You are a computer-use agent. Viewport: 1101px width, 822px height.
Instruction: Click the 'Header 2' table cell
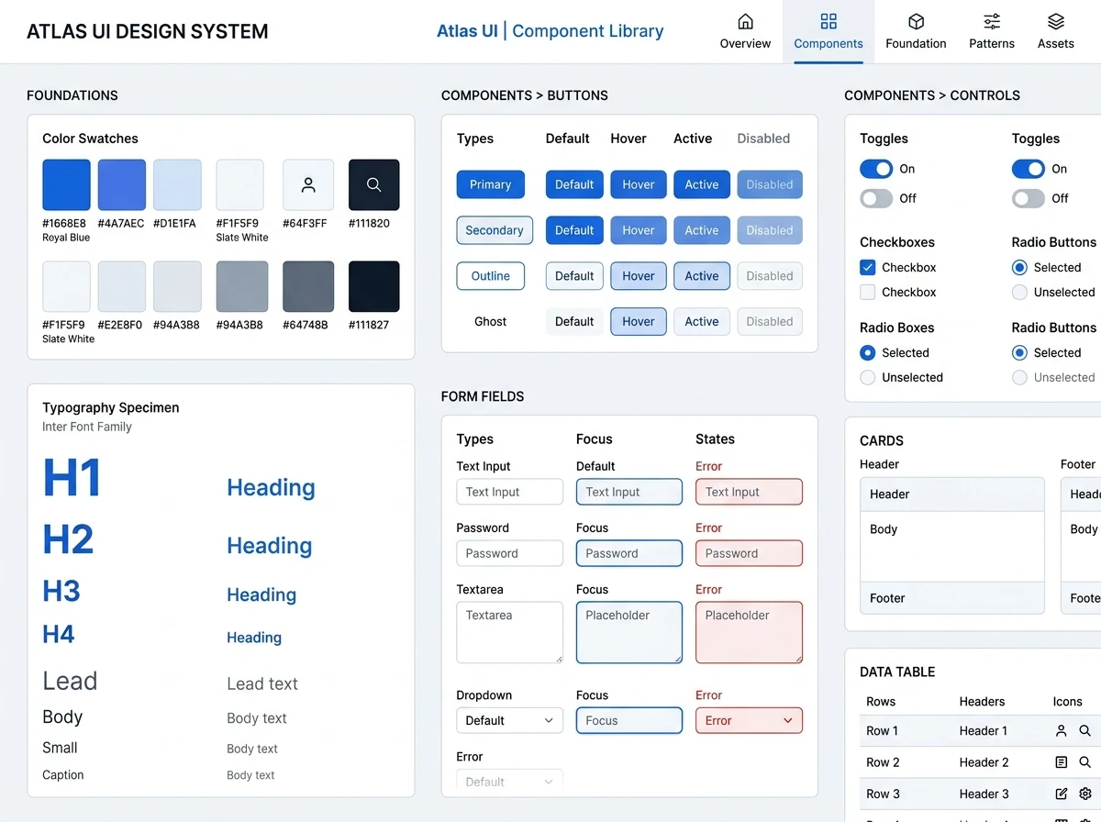pos(984,762)
